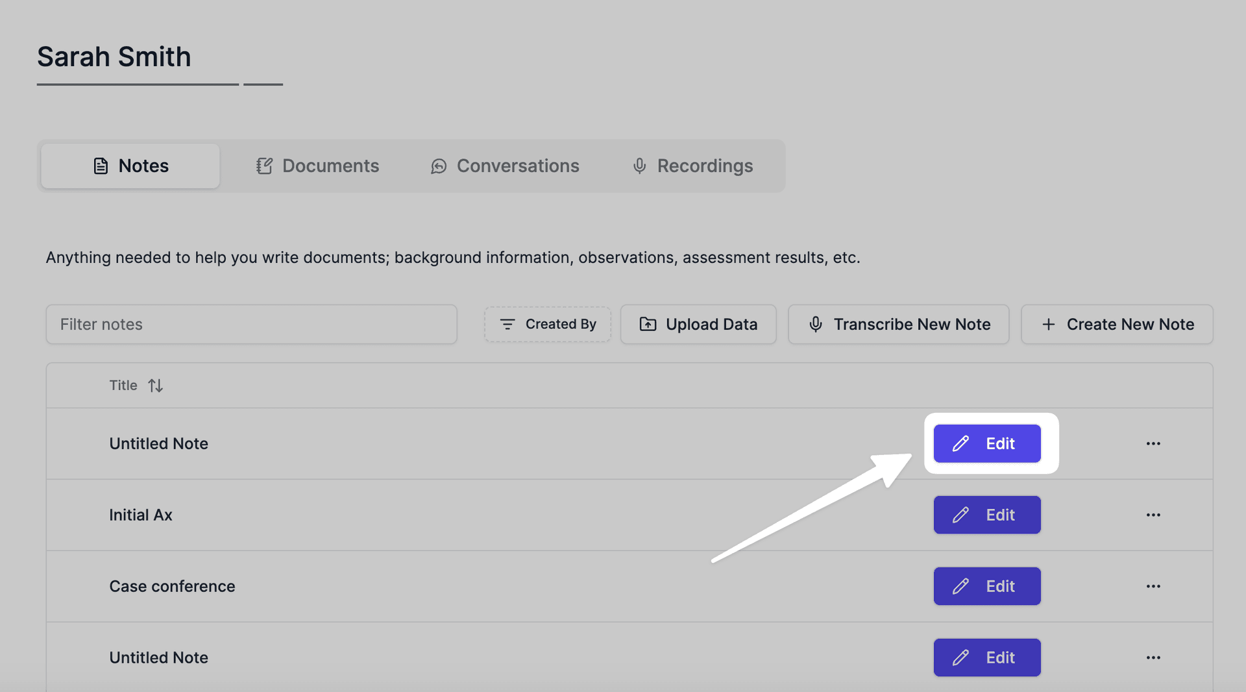The image size is (1246, 692).
Task: Open the Created By filter
Action: 547,324
